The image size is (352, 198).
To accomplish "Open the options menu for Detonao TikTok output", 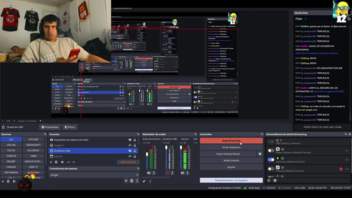I will pos(347,169).
